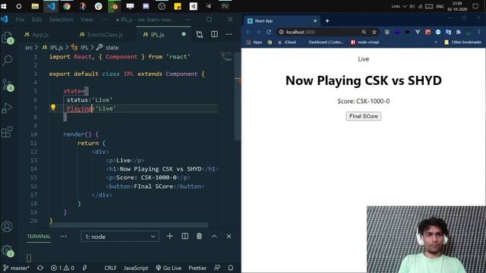Click the state breadcrumb
This screenshot has height=273, width=486.
108,48
